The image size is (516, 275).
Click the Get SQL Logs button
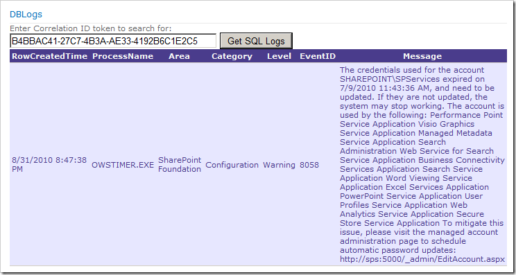click(256, 41)
